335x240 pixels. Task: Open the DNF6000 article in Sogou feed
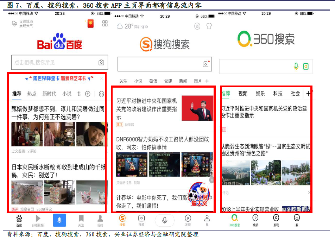pyautogui.click(x=162, y=143)
